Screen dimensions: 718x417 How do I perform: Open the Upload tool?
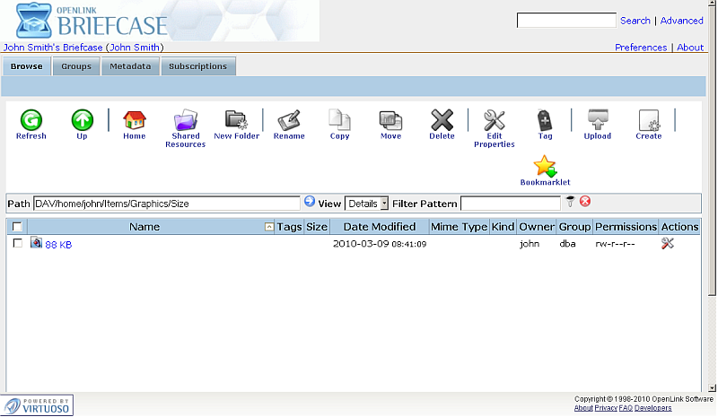pyautogui.click(x=597, y=120)
